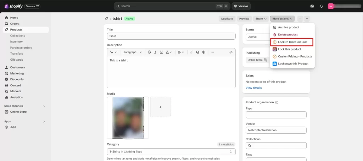Click the add media plus tile
Viewport: 363px width, 161px height.
(160, 107)
